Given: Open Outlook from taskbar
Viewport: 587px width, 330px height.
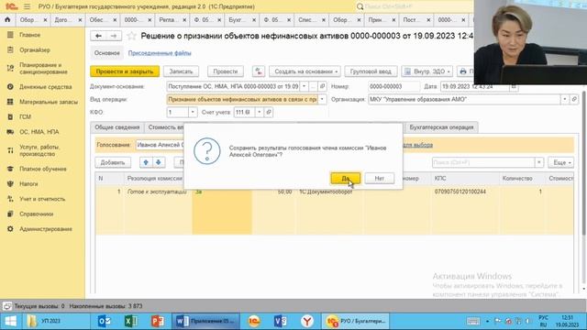Looking at the screenshot, I should pos(105,321).
